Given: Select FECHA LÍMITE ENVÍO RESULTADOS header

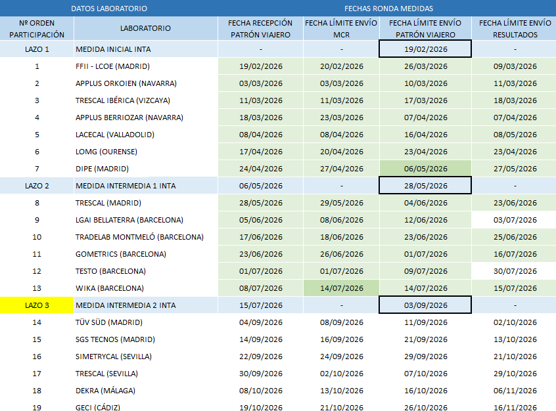Looking at the screenshot, I should pyautogui.click(x=515, y=29).
